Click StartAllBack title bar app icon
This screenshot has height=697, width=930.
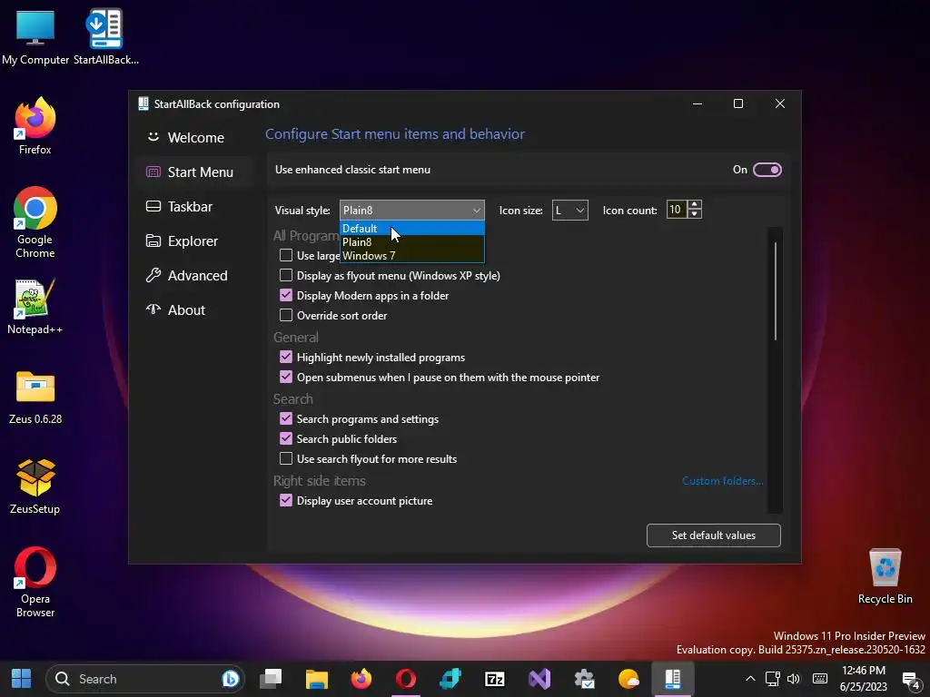143,103
